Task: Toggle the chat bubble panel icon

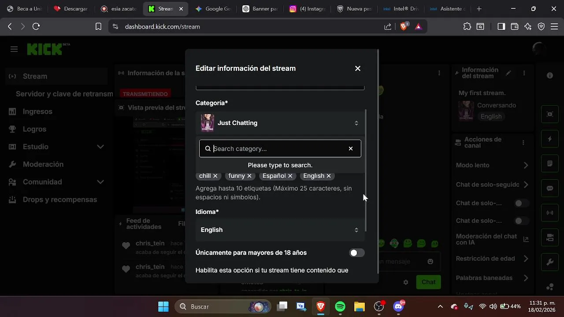Action: tap(549, 188)
